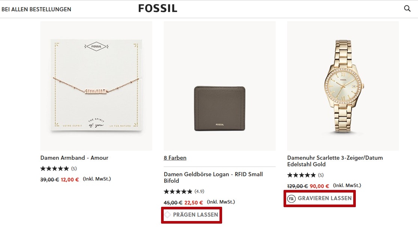Open the 8 Farben color options link
This screenshot has width=418, height=227.
175,158
